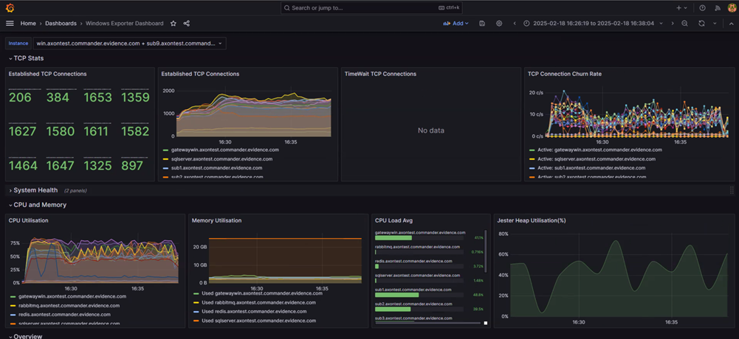Image resolution: width=739 pixels, height=339 pixels.
Task: Click the Grafana logo
Action: [10, 7]
